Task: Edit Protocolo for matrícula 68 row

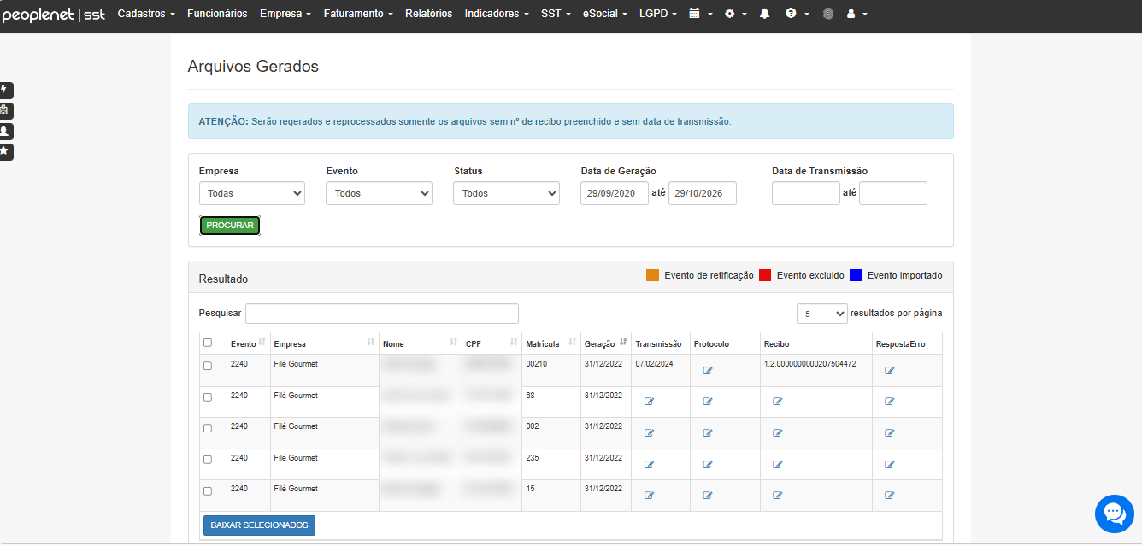Action: pos(707,402)
